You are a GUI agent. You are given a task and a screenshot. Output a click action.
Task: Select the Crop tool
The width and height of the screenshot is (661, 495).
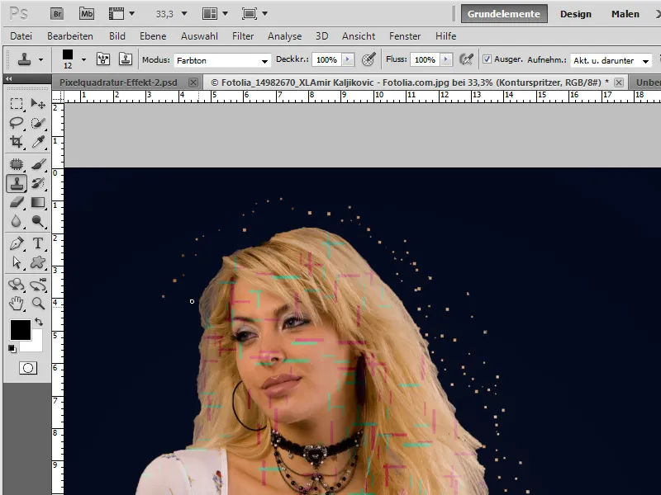click(17, 141)
